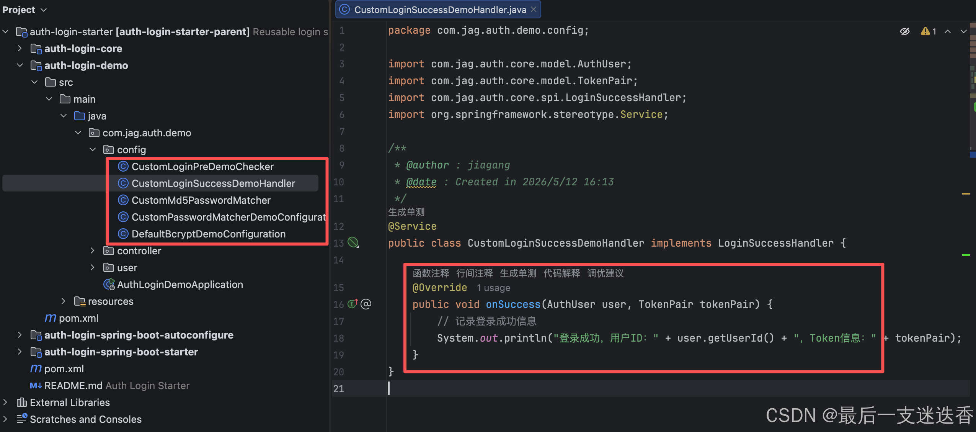Expand the auth-login-core module
Screen dimensions: 976x432
[20, 48]
